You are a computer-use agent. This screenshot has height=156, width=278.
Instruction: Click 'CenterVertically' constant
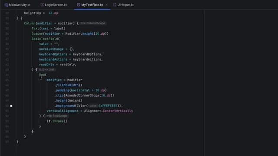(118, 111)
